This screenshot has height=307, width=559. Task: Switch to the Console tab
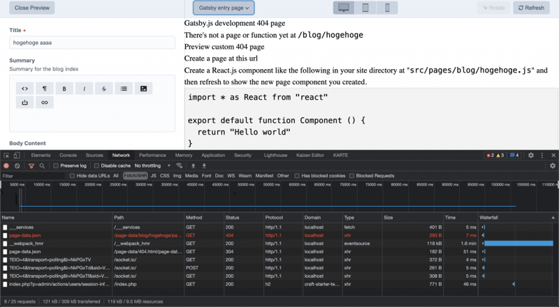[68, 155]
